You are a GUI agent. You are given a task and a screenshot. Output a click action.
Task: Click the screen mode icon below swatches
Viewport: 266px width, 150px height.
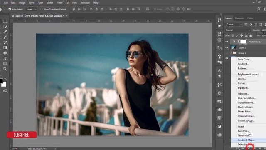[x=5, y=91]
